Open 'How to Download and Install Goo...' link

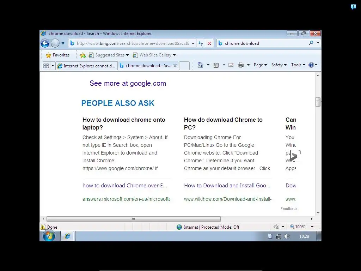click(227, 186)
